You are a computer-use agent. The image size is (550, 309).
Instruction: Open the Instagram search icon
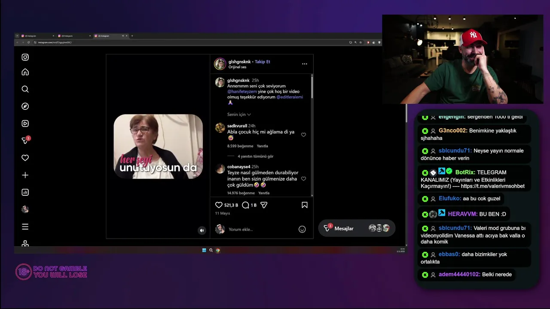pyautogui.click(x=25, y=89)
